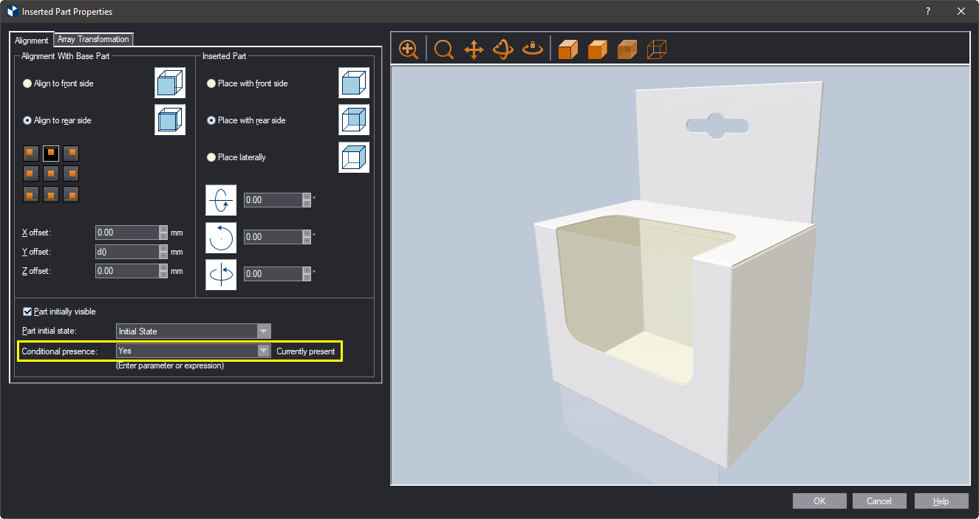Confirm with the OK button
The image size is (979, 519).
819,501
